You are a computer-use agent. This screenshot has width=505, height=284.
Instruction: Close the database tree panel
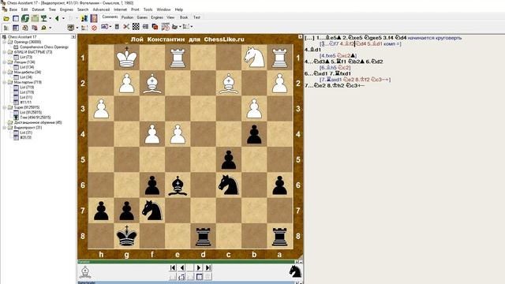pos(73,37)
